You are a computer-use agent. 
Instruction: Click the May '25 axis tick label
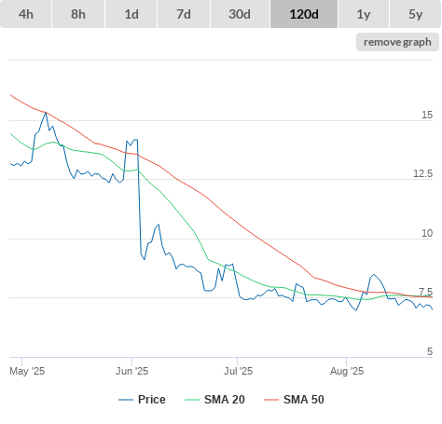click(x=27, y=371)
